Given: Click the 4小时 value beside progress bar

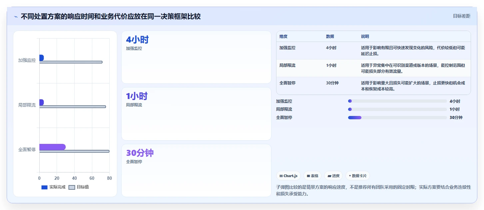Looking at the screenshot, I should [455, 101].
